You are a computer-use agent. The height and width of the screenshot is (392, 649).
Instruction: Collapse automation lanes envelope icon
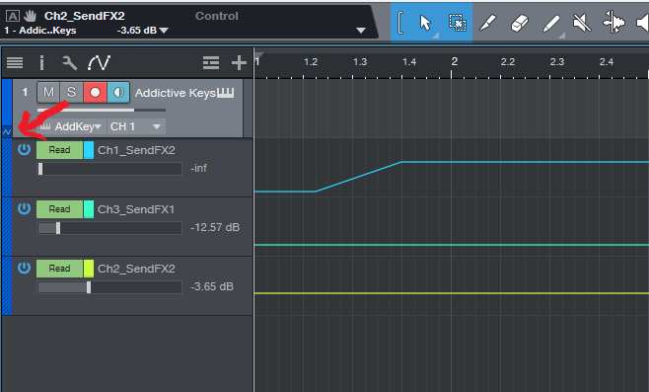7,132
